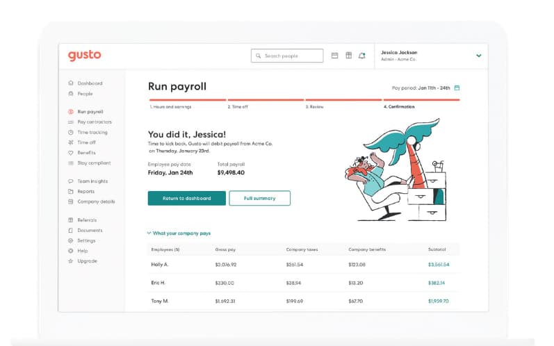
Task: Click the total payroll amount $9,498.40
Action: tap(231, 172)
